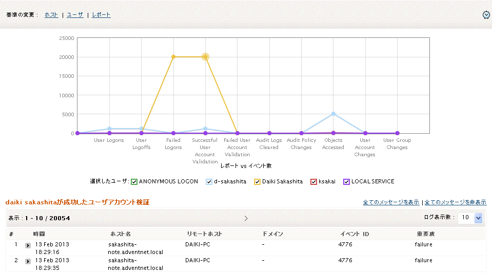Switch criteria to レポート
492x274 pixels.
pyautogui.click(x=101, y=15)
